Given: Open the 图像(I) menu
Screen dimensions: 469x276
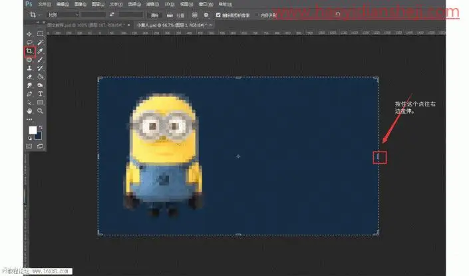Looking at the screenshot, I should 80,4.
